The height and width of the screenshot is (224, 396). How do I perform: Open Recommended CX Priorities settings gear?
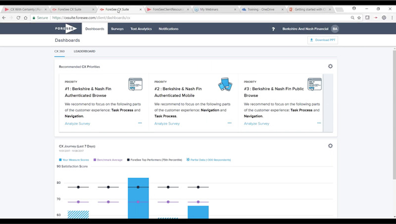tap(331, 66)
